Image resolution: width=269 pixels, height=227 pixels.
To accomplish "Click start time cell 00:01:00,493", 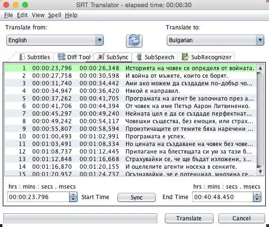I will (52, 136).
